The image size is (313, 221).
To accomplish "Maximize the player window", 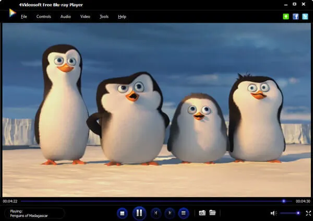I will point(294,4).
